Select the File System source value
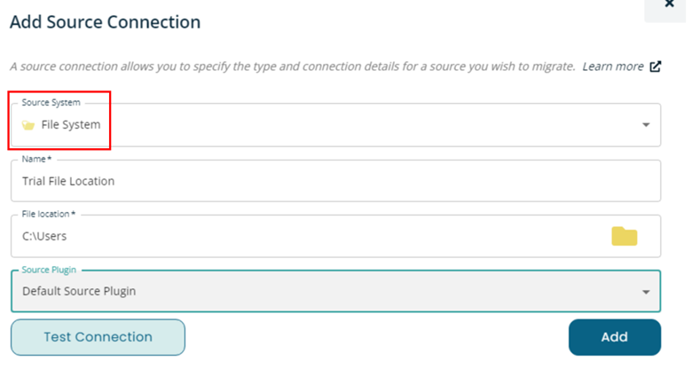This screenshot has height=369, width=692. click(x=71, y=125)
